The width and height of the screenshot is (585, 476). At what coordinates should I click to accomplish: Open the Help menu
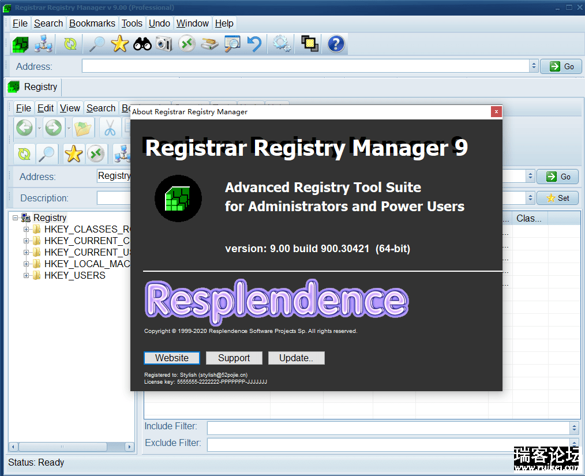(224, 23)
